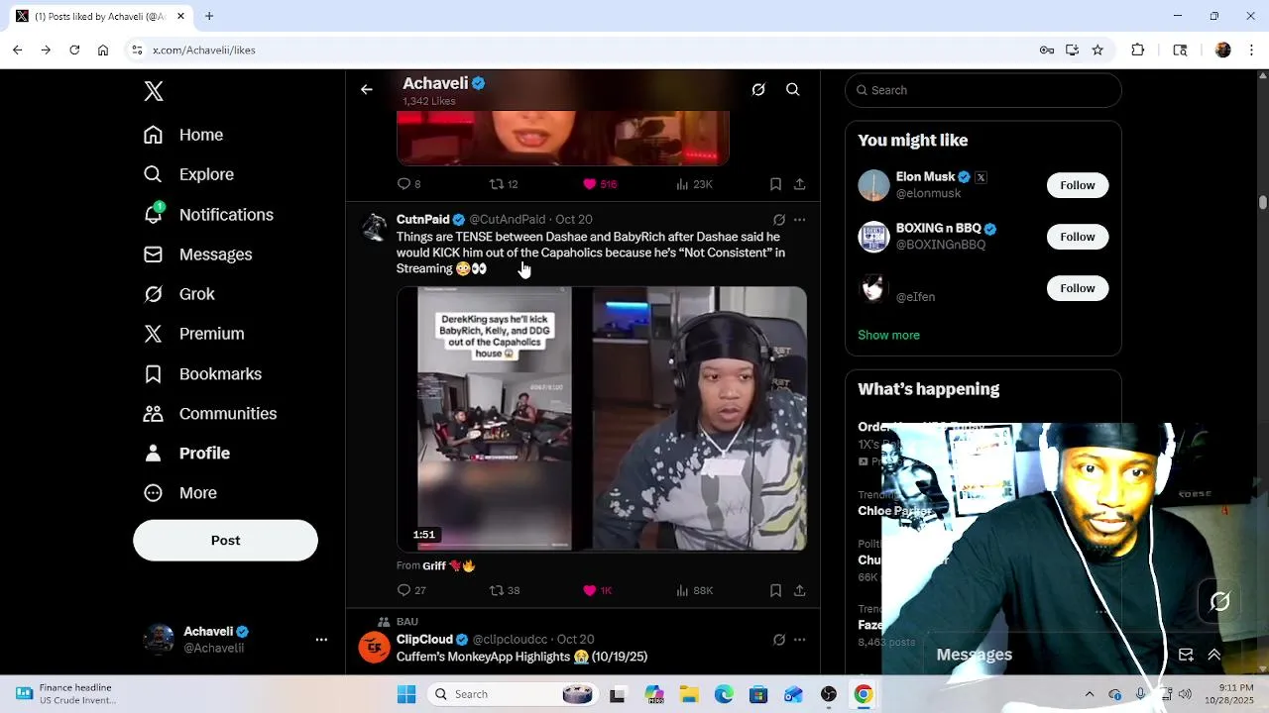This screenshot has height=713, width=1269.
Task: Open Elon Musk profile avatar
Action: click(x=873, y=185)
